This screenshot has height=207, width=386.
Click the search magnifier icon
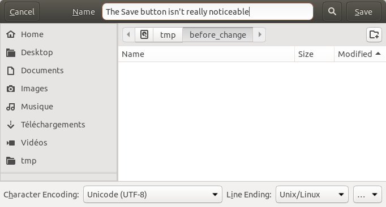point(332,11)
